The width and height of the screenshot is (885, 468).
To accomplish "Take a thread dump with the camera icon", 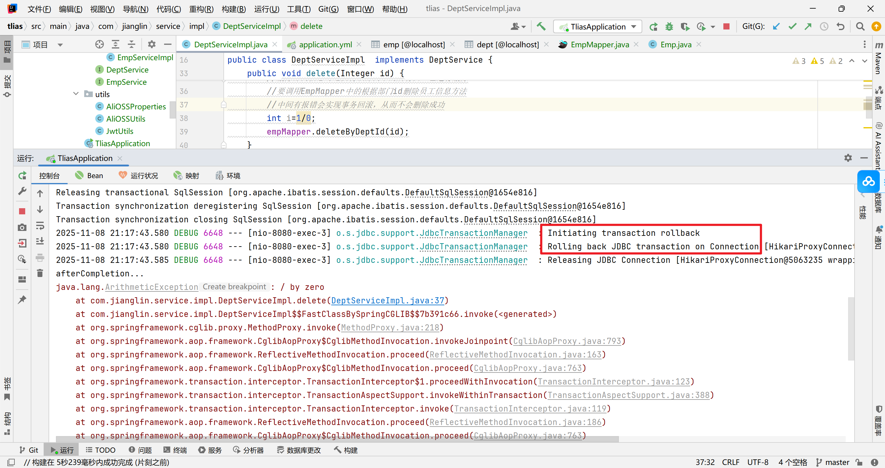I will click(x=22, y=227).
